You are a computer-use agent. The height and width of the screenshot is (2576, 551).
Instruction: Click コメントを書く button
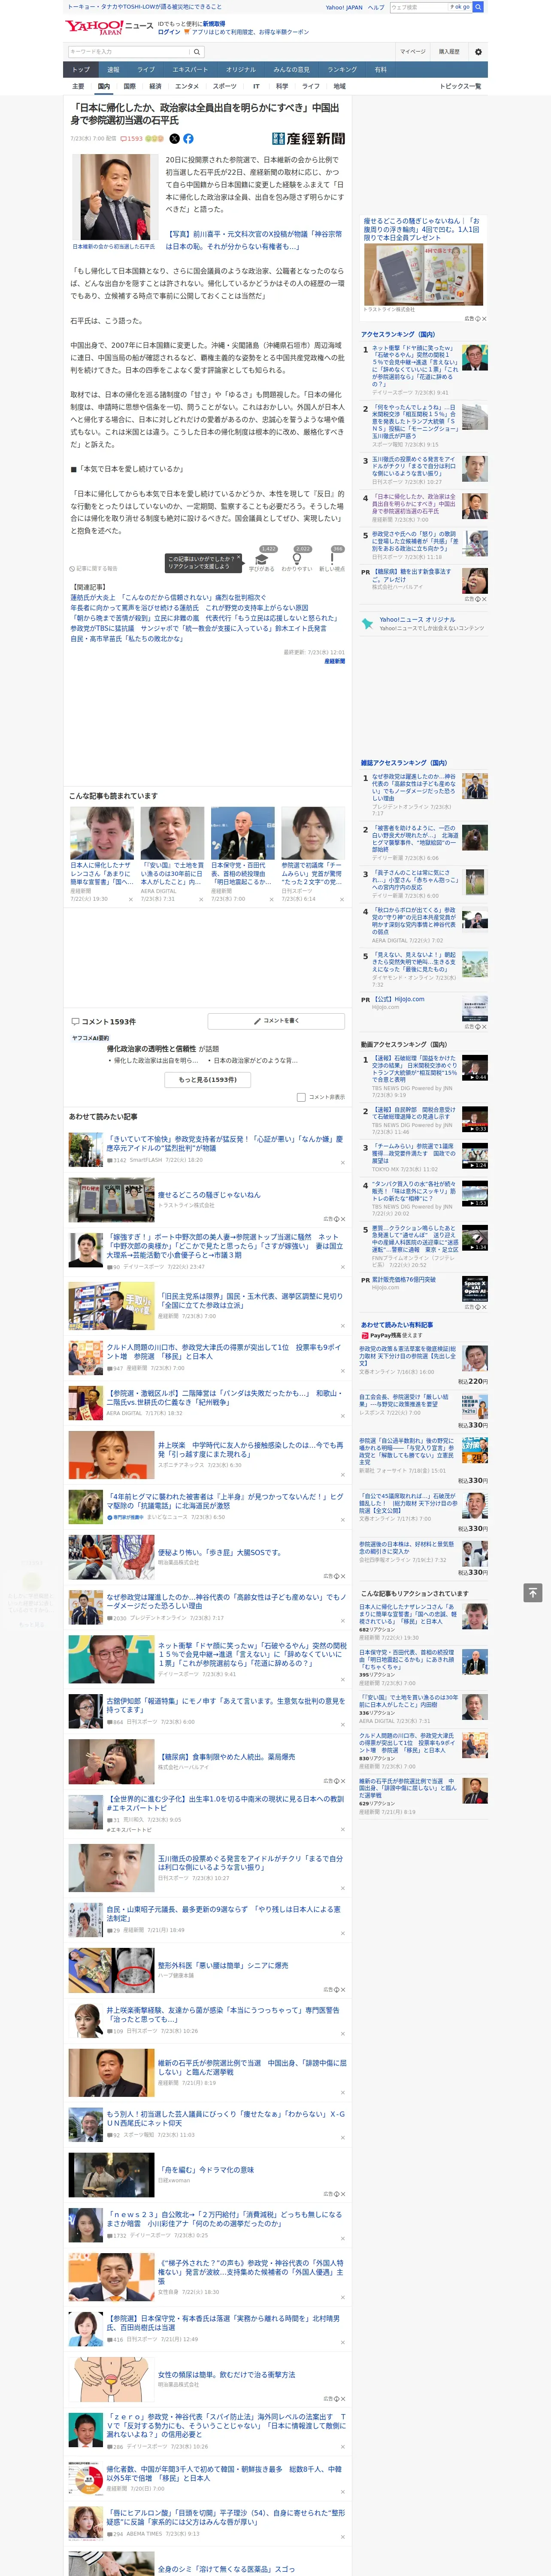click(x=276, y=1021)
